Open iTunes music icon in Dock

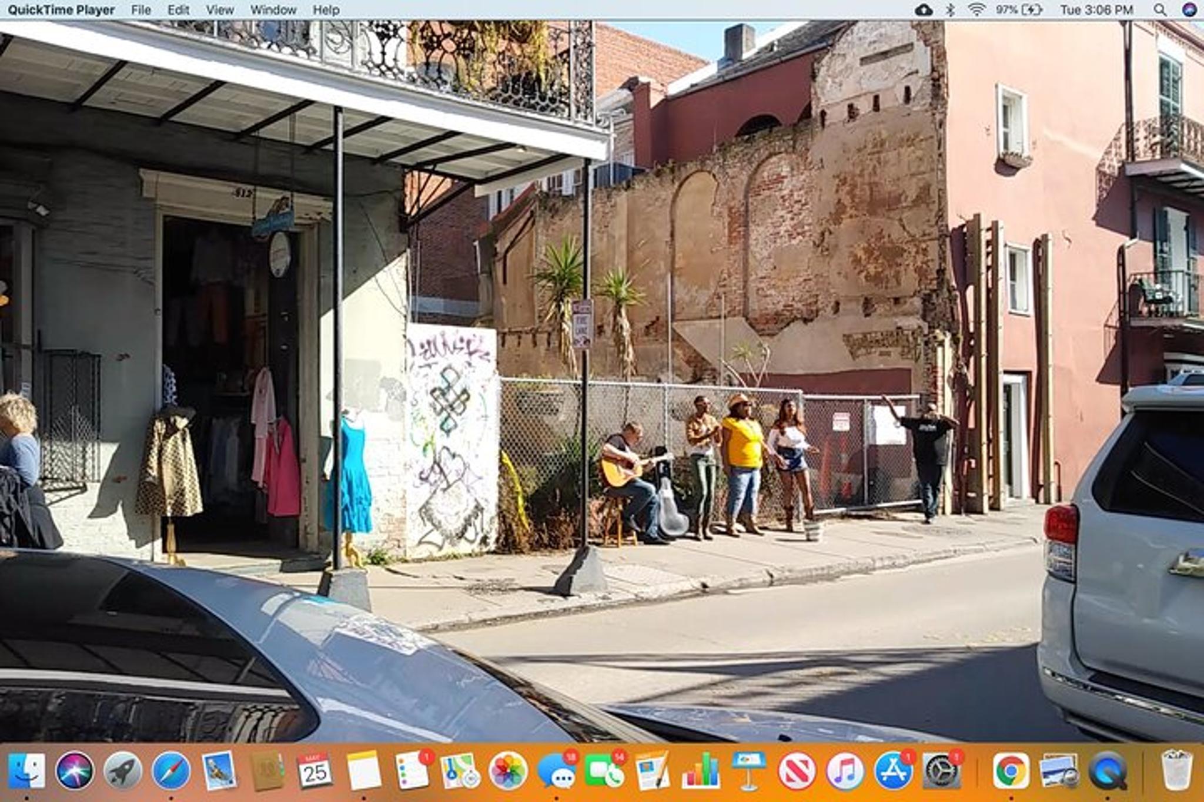845,771
